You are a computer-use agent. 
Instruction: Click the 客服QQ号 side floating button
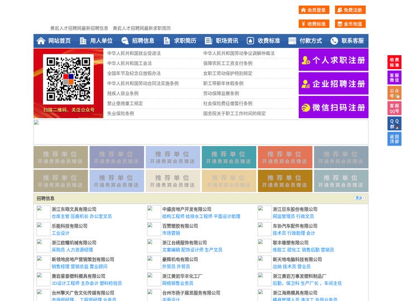(x=394, y=108)
